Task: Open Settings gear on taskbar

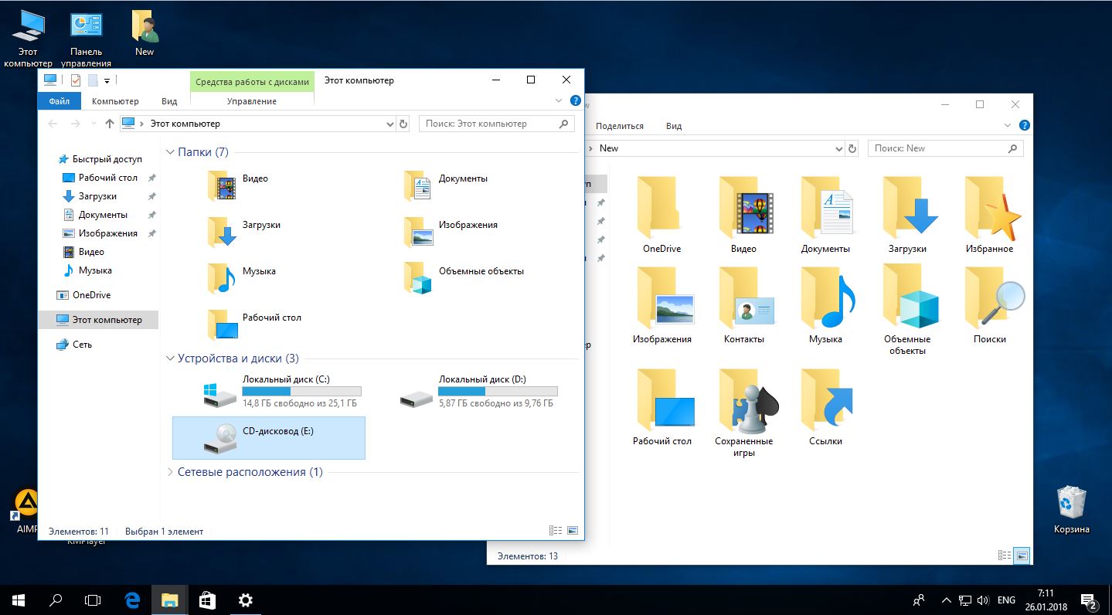Action: (x=245, y=600)
